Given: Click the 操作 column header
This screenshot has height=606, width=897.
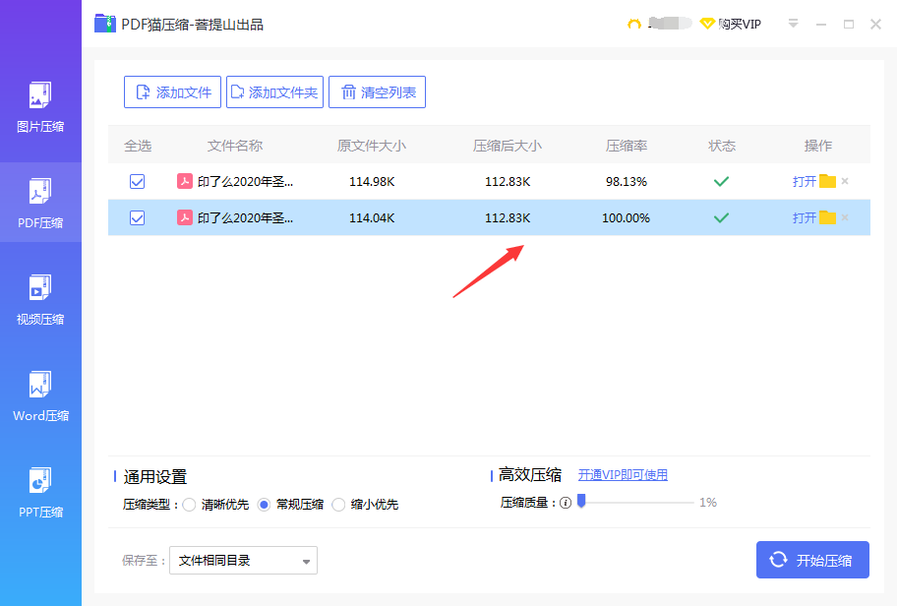Looking at the screenshot, I should (x=818, y=146).
